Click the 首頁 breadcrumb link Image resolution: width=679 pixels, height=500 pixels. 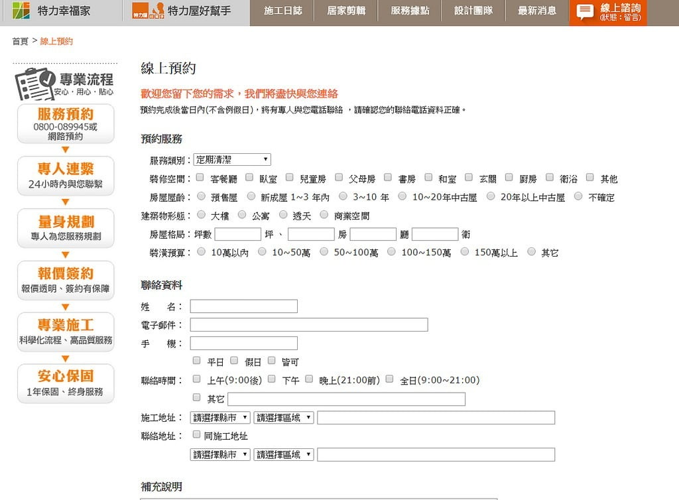coord(20,41)
